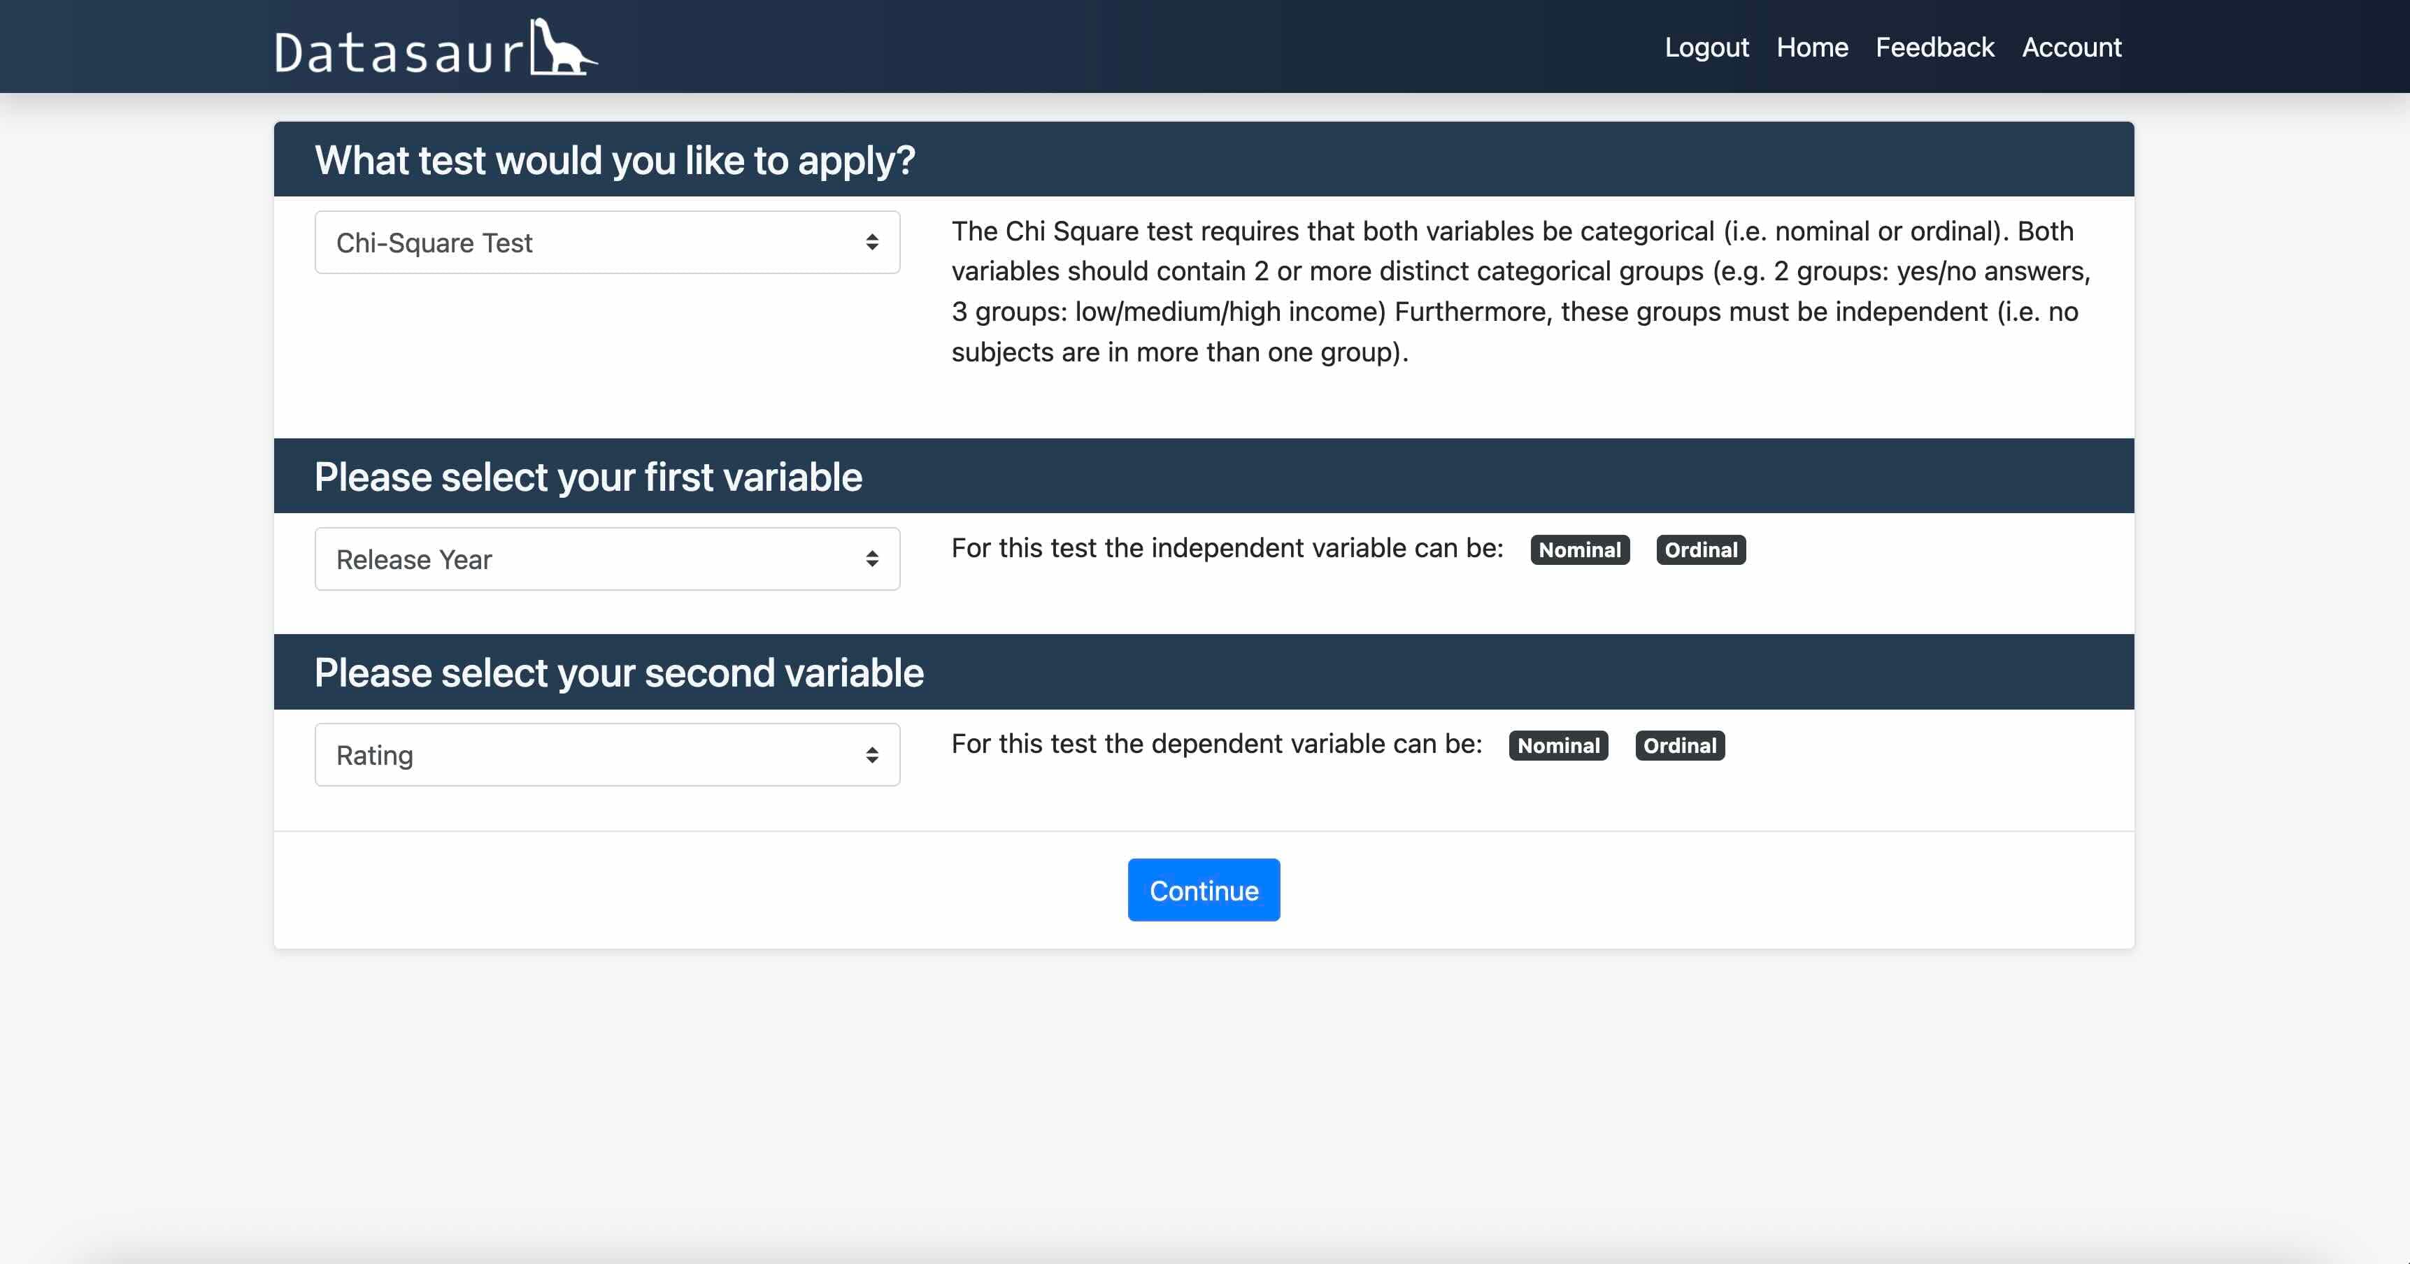Click the Datasaur brand name text
Screen dimensions: 2410x1264
pos(399,52)
